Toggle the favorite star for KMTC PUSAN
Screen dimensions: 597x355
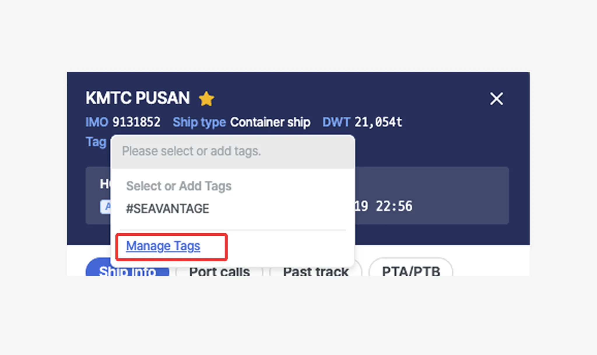tap(206, 99)
